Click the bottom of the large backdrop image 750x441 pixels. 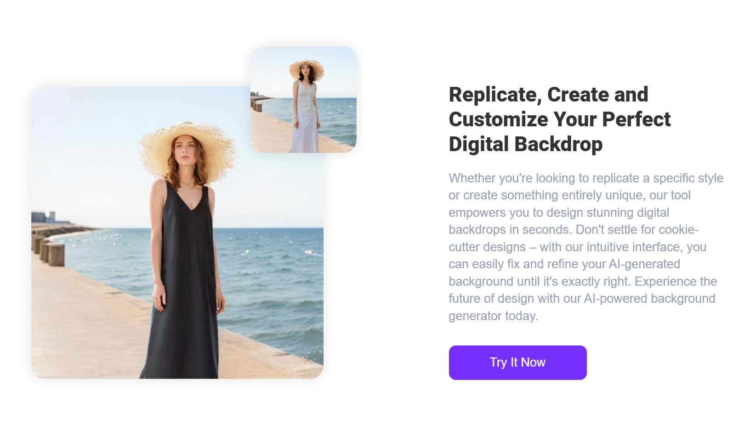179,363
